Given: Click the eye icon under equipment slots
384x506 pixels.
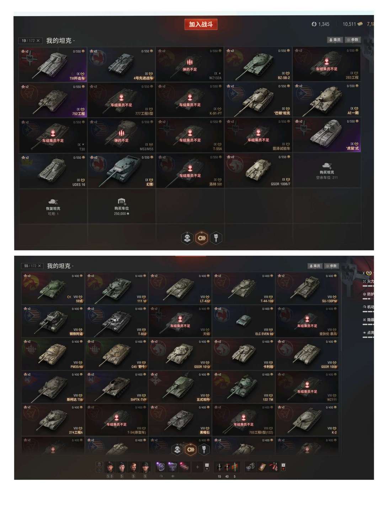Looking at the screenshot, I should pyautogui.click(x=173, y=476).
